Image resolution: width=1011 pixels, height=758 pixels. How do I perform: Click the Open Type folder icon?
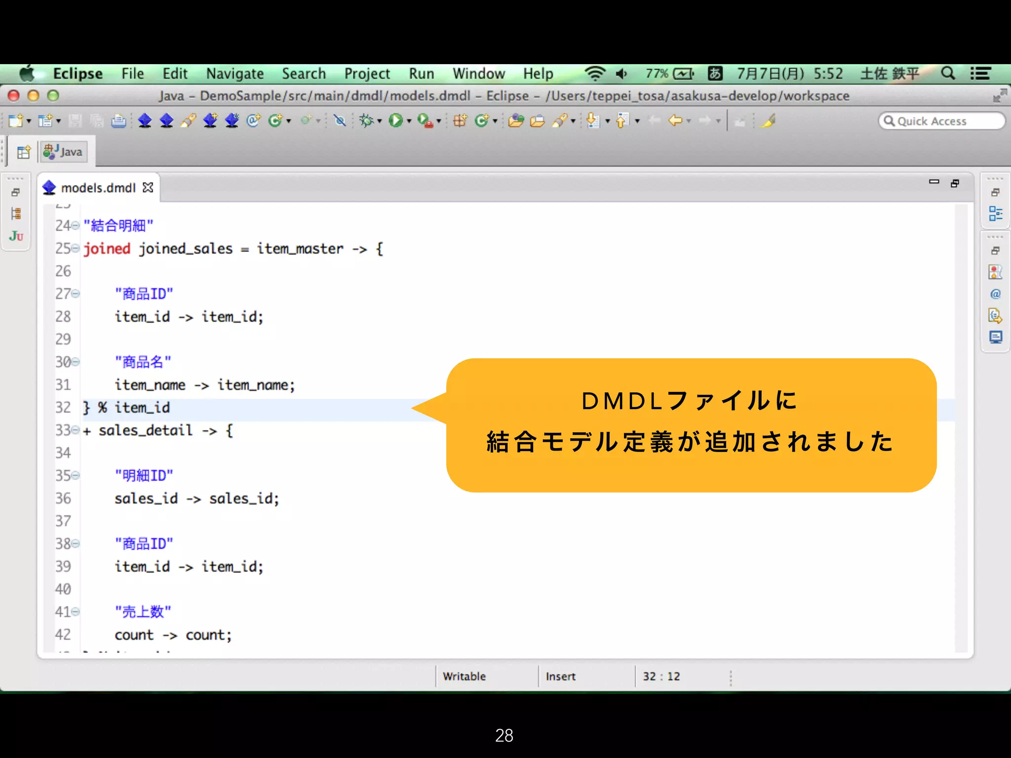click(x=516, y=120)
